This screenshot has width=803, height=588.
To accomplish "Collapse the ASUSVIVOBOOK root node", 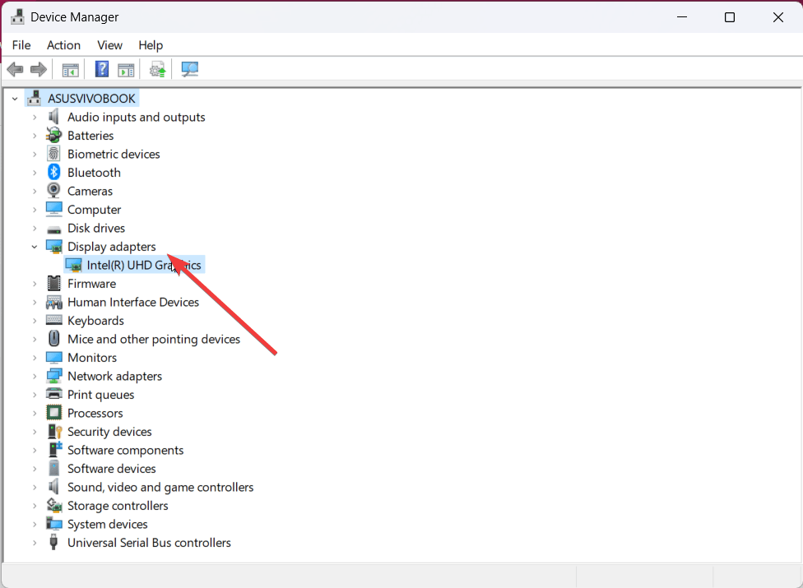I will [15, 98].
